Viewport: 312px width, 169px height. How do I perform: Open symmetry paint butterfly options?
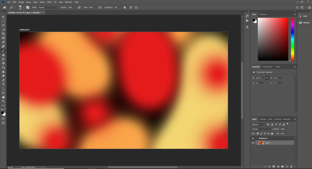(x=136, y=7)
